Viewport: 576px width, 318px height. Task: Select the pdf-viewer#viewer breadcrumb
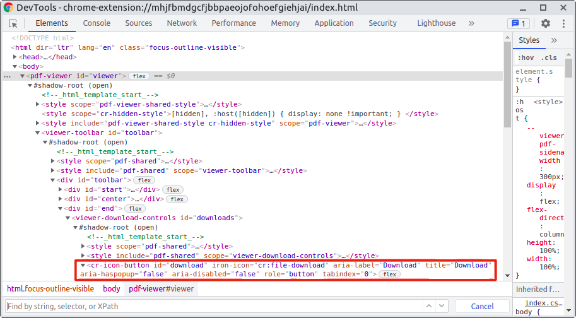click(x=161, y=289)
